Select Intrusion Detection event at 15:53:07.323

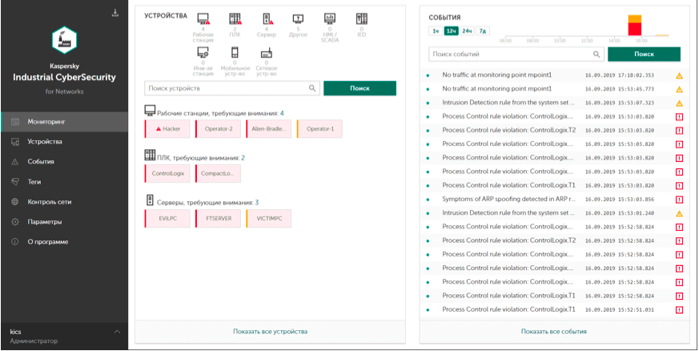point(555,103)
